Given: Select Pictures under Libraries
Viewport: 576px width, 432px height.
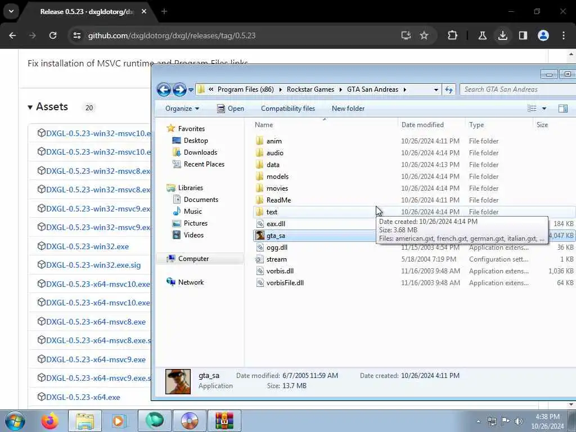Looking at the screenshot, I should 190,223.
